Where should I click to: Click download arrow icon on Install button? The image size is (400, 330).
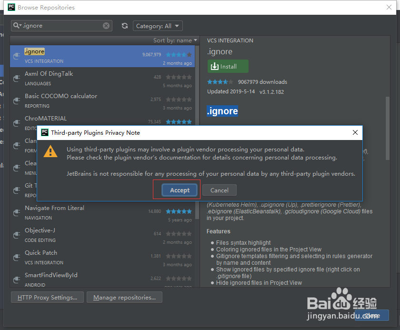(215, 66)
